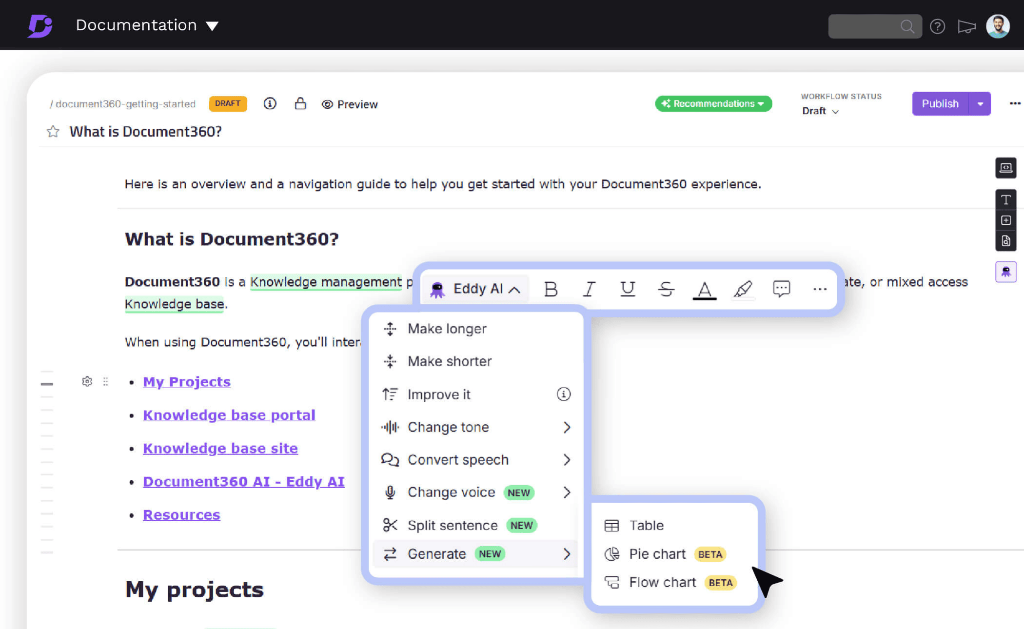Toggle Bold formatting in floating toolbar
The width and height of the screenshot is (1024, 629).
551,289
